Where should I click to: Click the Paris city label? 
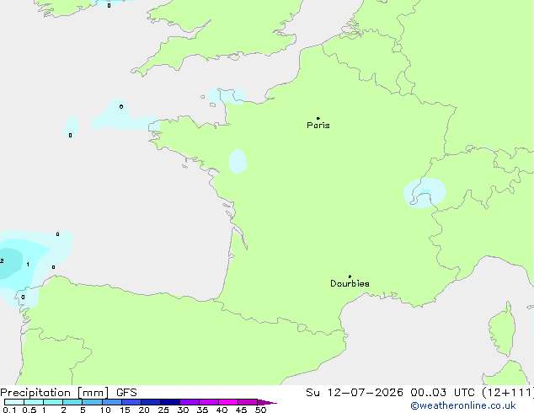[318, 126]
